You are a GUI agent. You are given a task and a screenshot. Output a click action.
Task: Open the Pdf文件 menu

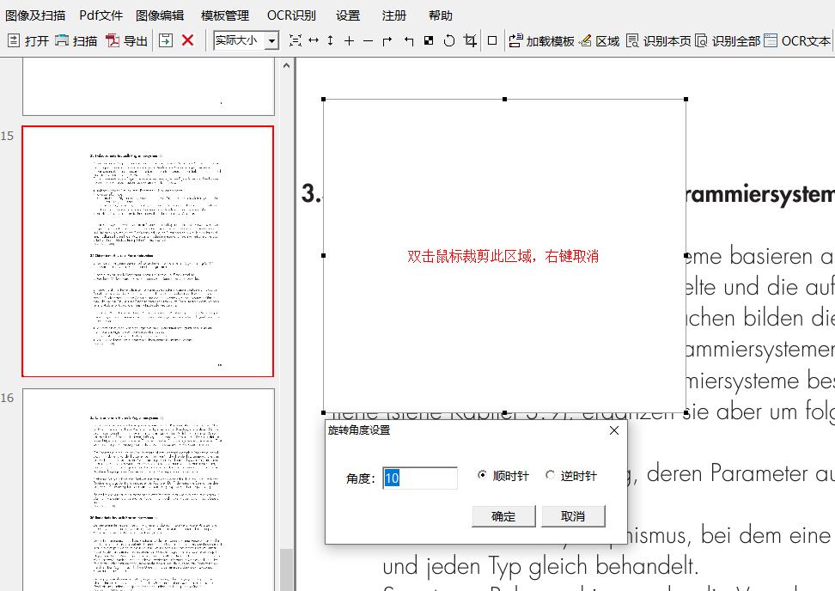(x=101, y=15)
